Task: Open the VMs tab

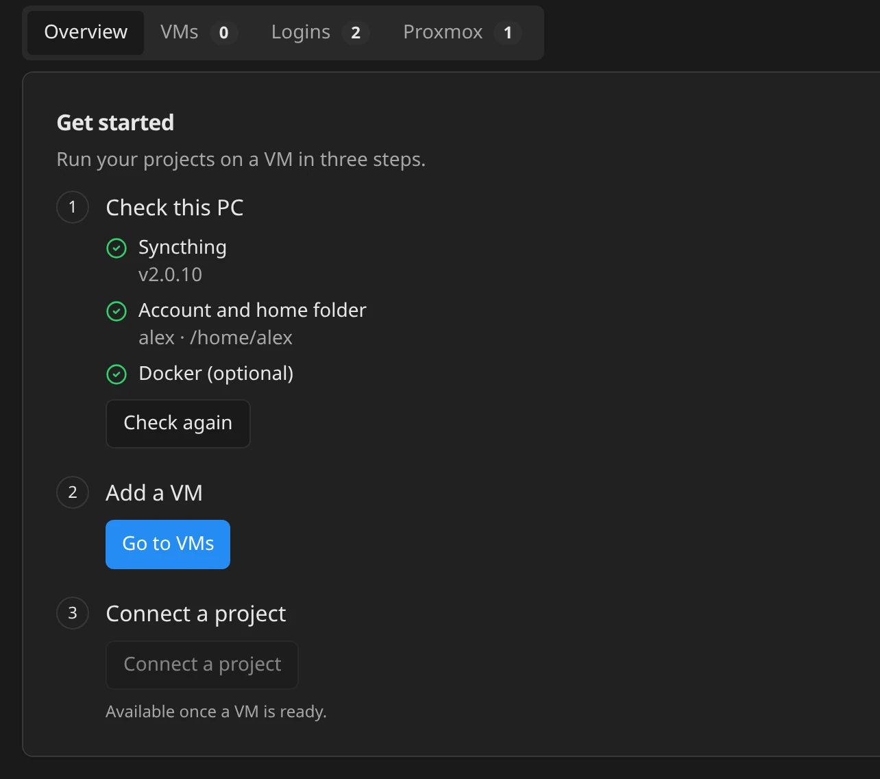Action: [x=198, y=32]
